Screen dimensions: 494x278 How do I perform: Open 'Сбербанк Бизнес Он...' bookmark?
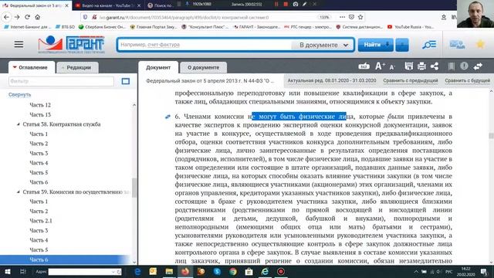[x=102, y=27]
